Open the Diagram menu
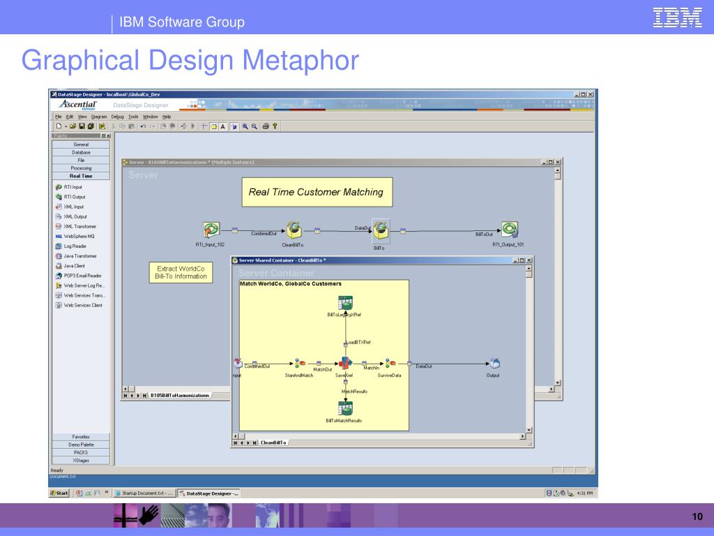 coord(99,117)
